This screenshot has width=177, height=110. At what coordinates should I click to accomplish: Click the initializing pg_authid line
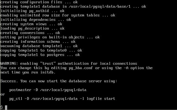coord(33,11)
